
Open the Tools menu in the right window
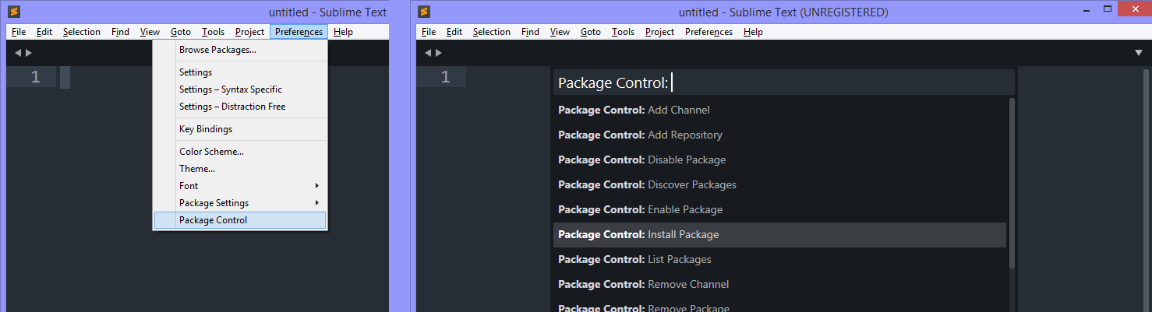623,32
